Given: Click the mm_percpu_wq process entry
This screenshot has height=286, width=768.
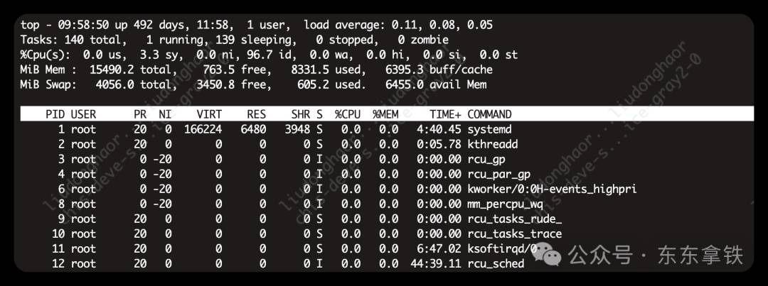Looking at the screenshot, I should click(x=505, y=204).
